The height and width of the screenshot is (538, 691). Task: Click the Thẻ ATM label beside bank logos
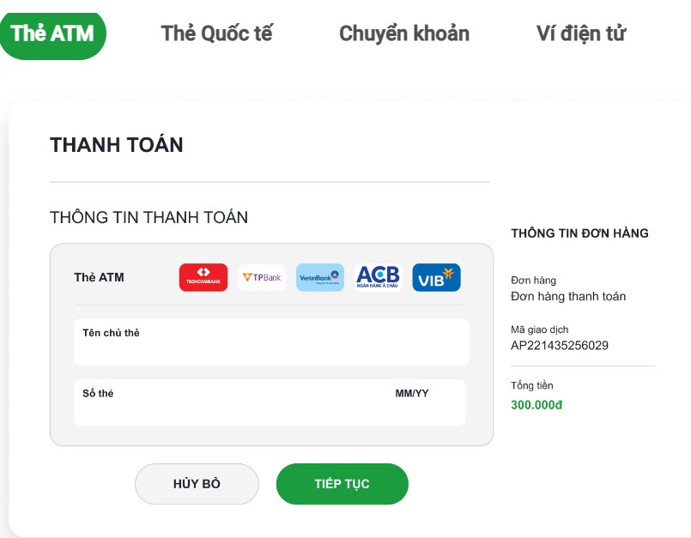click(100, 278)
